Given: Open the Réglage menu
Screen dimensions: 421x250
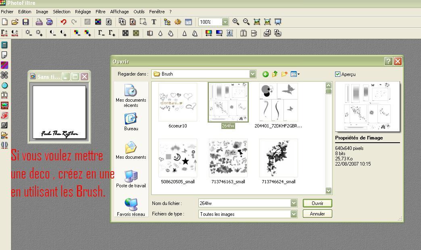Looking at the screenshot, I should click(x=83, y=12).
